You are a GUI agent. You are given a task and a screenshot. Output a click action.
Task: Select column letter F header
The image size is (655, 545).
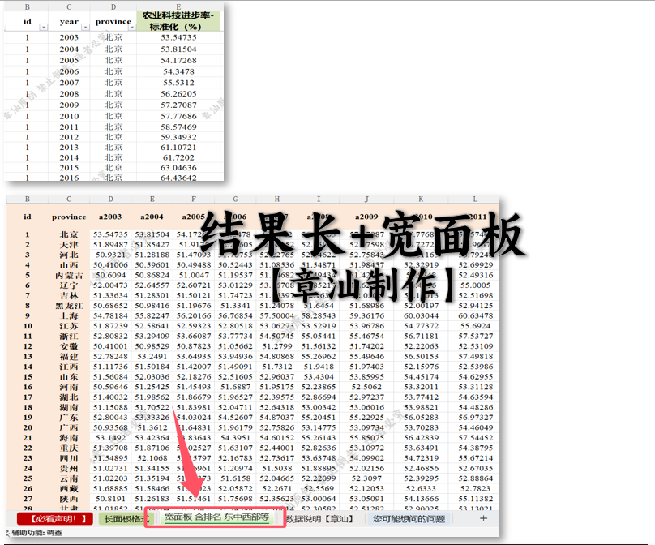[194, 199]
